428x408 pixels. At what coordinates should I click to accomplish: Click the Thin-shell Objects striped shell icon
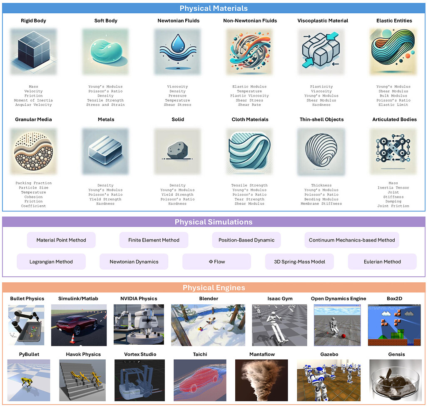[321, 152]
